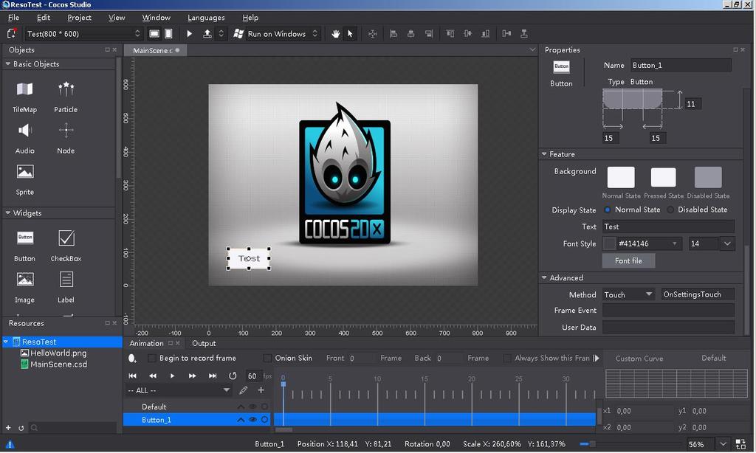This screenshot has width=756, height=453.
Task: Switch to portrait orientation icon
Action: tap(168, 34)
